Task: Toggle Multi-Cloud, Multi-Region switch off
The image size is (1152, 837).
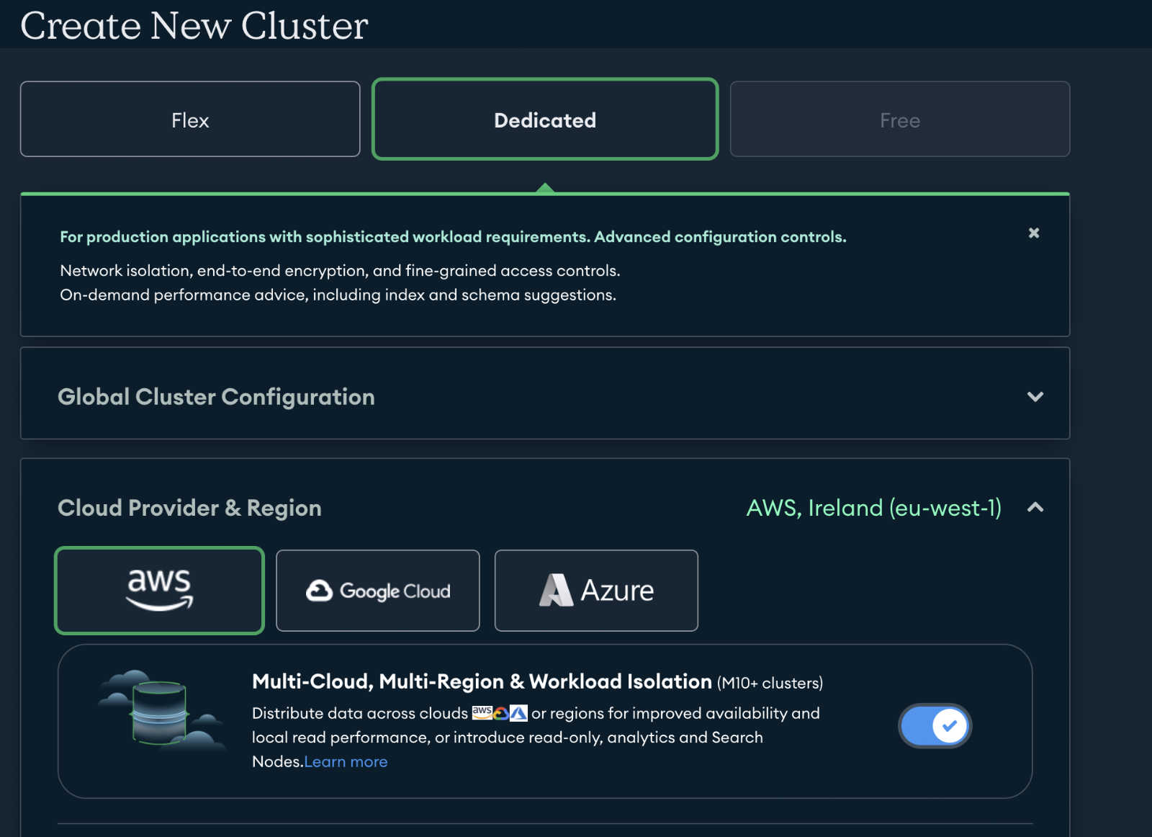Action: (935, 725)
